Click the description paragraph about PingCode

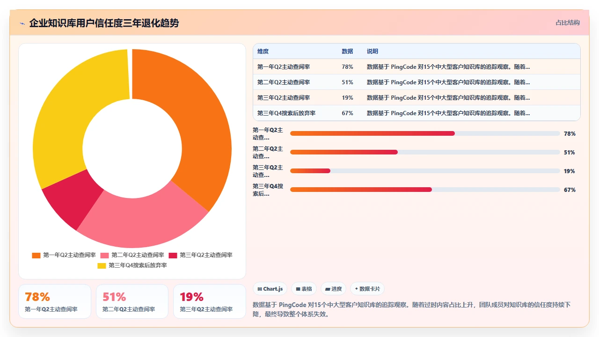(412, 309)
